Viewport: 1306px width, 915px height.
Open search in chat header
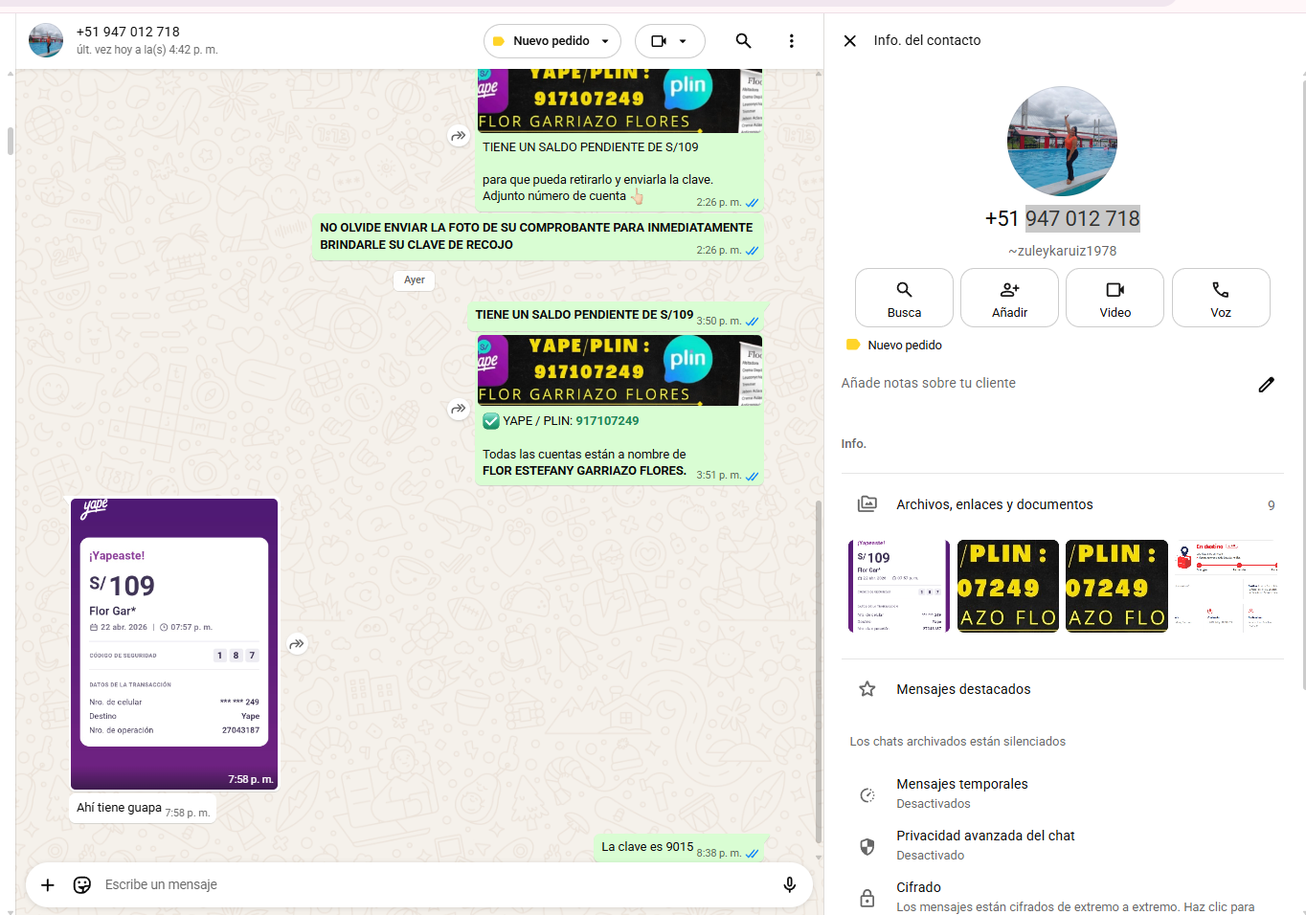(743, 41)
